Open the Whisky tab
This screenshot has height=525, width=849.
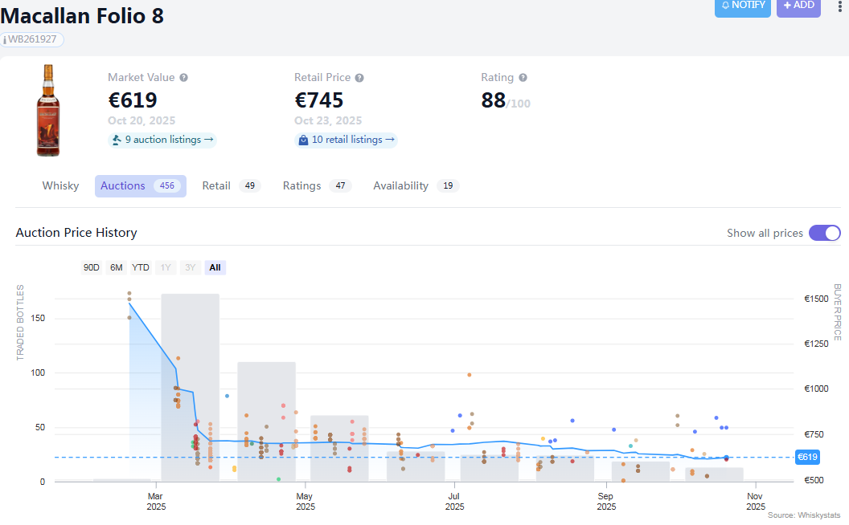[60, 185]
